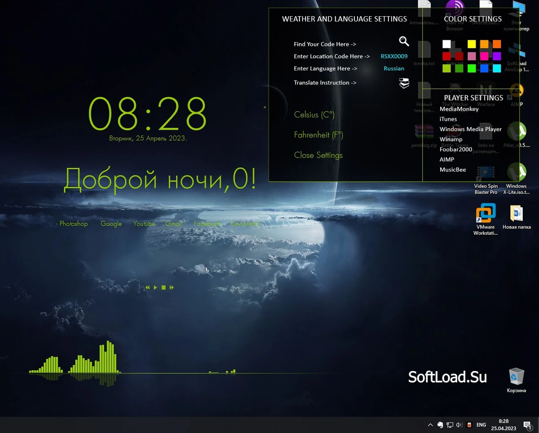Click Close Settings

click(x=318, y=155)
